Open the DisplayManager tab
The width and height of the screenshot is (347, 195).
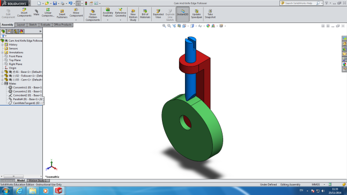pyautogui.click(x=21, y=32)
